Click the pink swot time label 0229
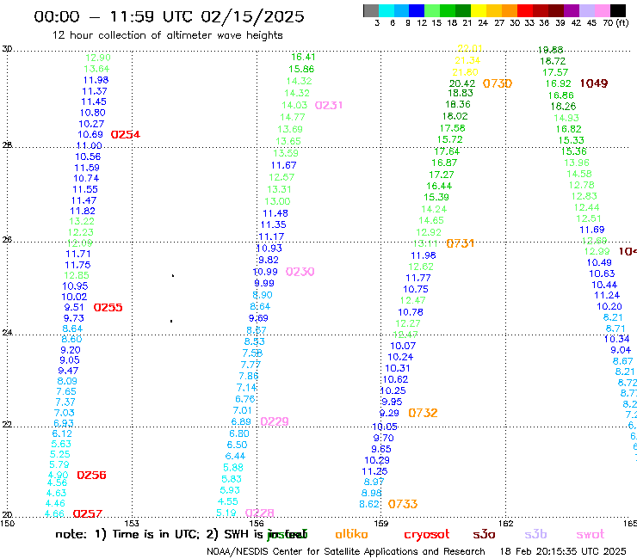 [275, 421]
